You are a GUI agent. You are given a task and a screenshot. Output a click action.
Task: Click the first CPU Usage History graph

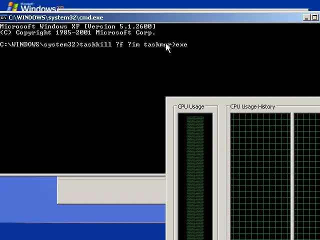point(260,176)
